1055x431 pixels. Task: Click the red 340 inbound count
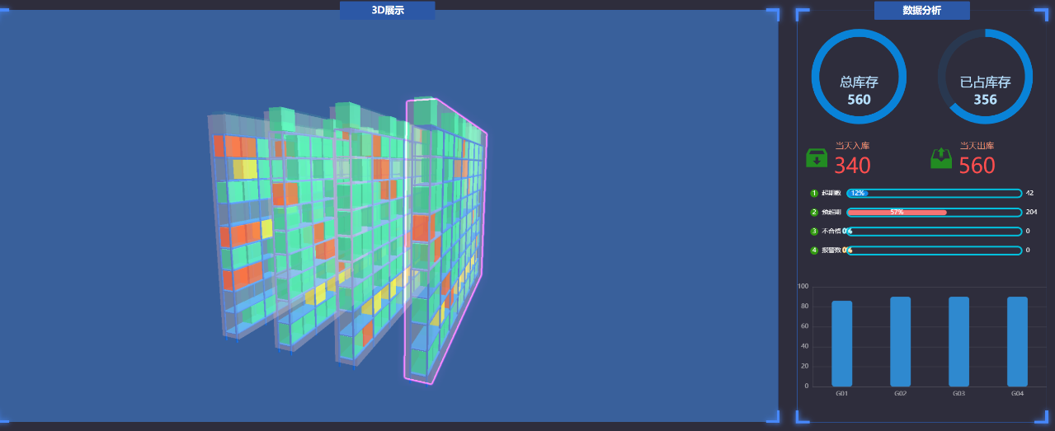pos(852,166)
